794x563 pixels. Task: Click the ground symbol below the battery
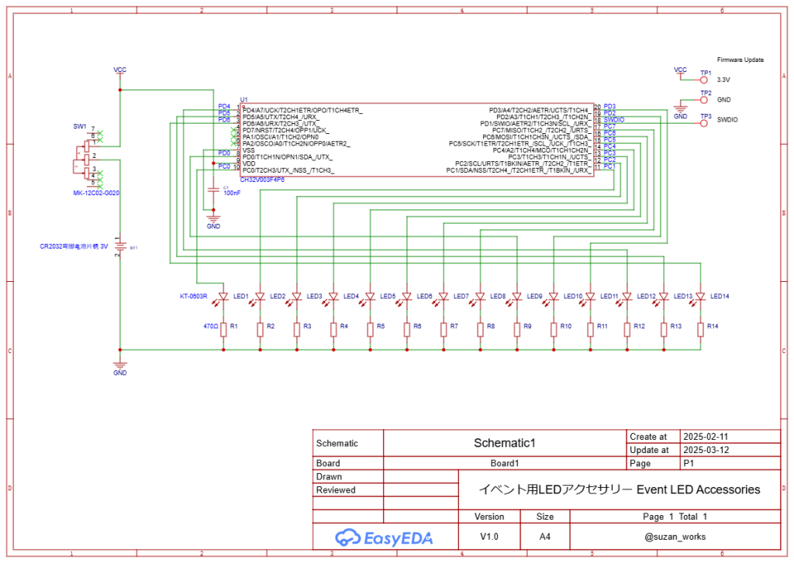click(x=120, y=366)
